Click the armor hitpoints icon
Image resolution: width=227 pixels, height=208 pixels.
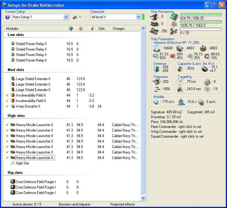pyautogui.click(x=180, y=48)
